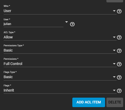The image size is (125, 110).
Task: Open the Permissions Type dropdown arrow
Action: (114, 50)
